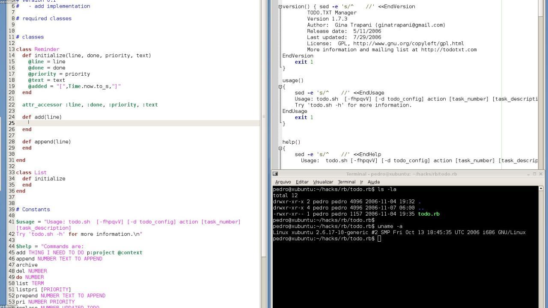This screenshot has height=308, width=548.
Task: Click the terminal scrollbar up arrow
Action: coord(541,189)
